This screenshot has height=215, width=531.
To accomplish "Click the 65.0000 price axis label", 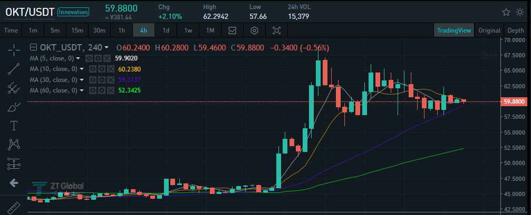I will tap(514, 70).
